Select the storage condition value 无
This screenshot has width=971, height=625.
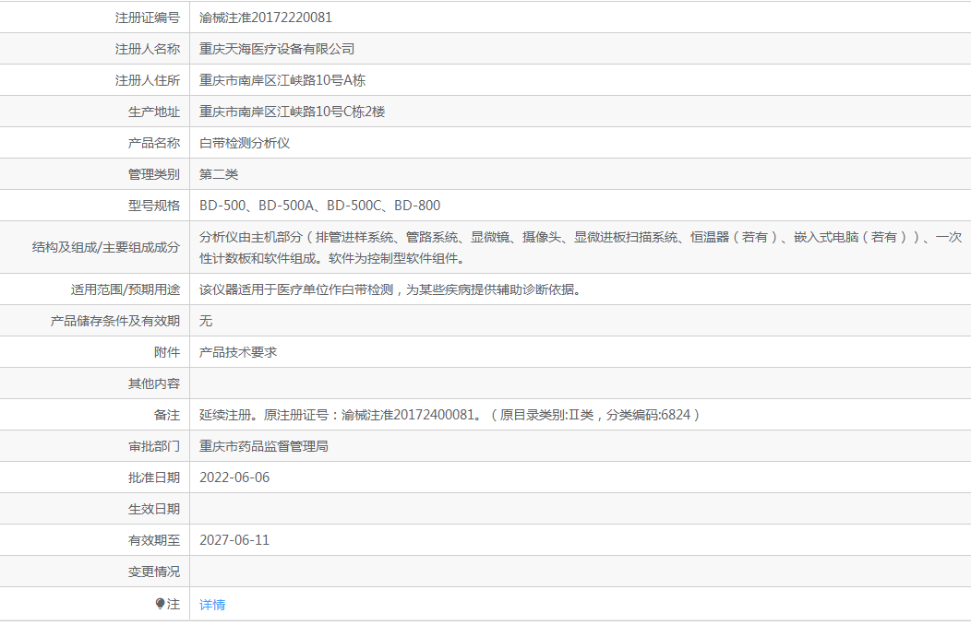click(x=206, y=321)
